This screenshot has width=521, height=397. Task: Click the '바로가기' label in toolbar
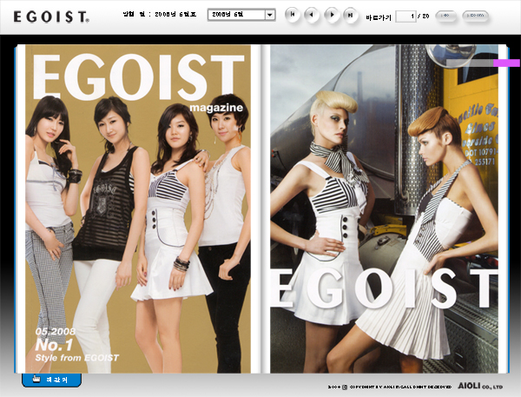pos(379,17)
